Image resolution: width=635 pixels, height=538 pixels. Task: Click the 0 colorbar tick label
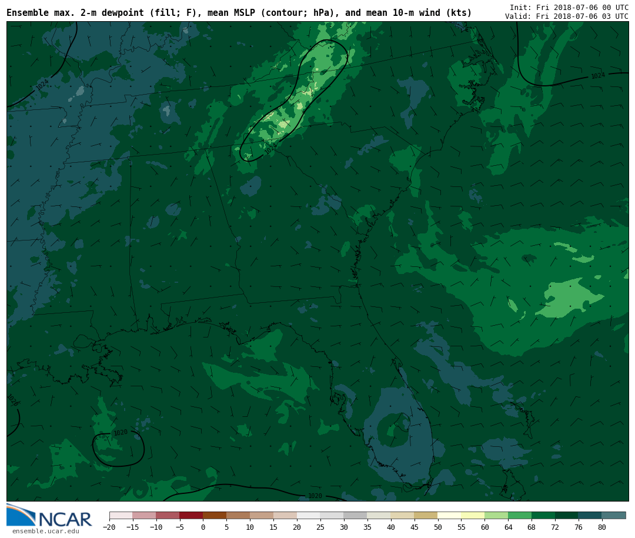tap(203, 527)
